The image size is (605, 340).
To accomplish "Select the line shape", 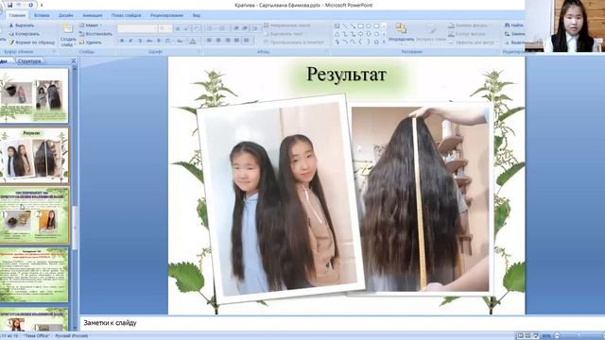I will (x=345, y=26).
